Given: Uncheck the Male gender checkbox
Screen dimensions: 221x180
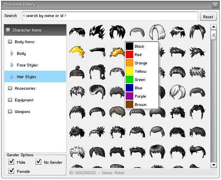Looking at the screenshot, I should 11,162.
